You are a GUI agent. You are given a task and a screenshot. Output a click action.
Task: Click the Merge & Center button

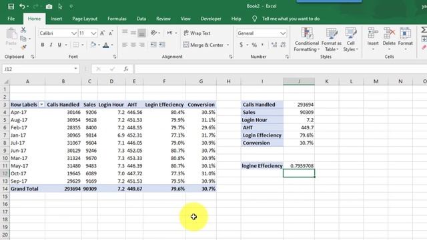[203, 45]
